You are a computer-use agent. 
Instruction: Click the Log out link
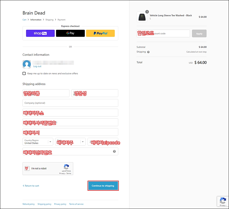click(x=37, y=66)
